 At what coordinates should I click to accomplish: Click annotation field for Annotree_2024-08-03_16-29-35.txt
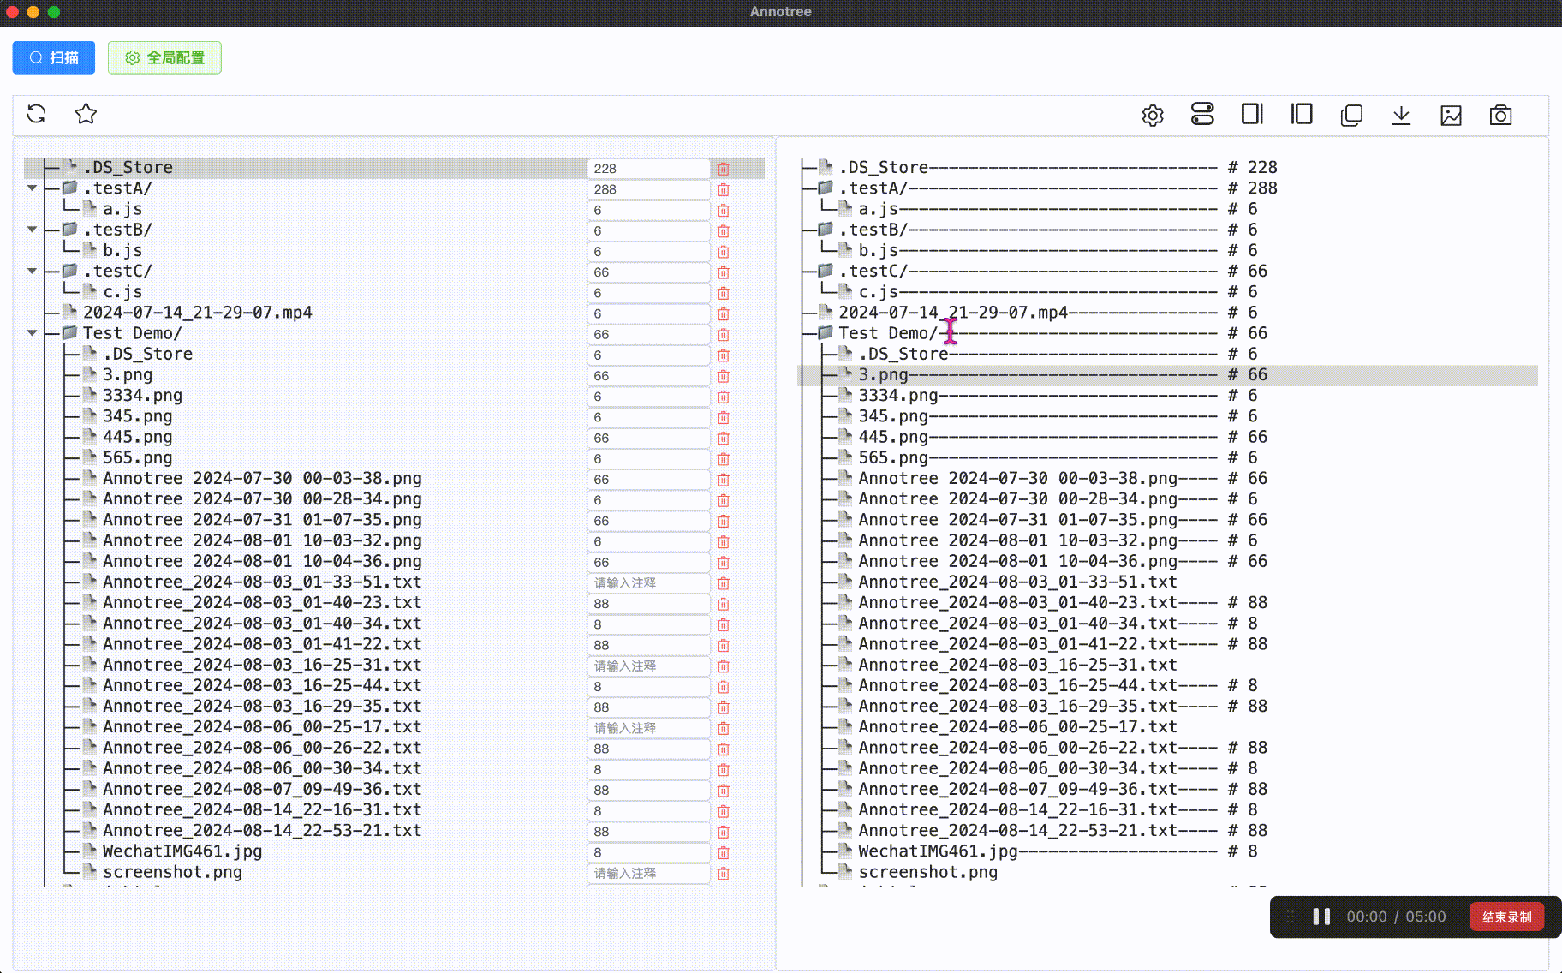pos(648,707)
